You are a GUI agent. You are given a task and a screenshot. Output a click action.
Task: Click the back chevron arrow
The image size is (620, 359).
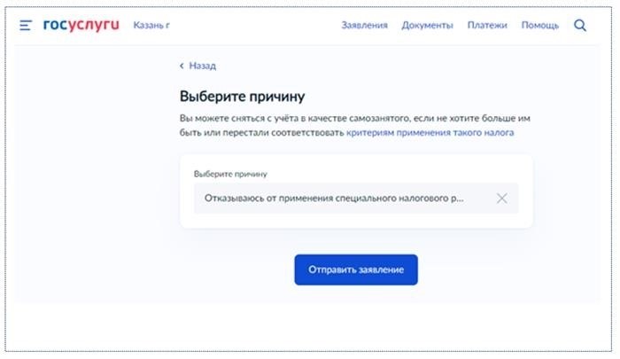[x=182, y=66]
